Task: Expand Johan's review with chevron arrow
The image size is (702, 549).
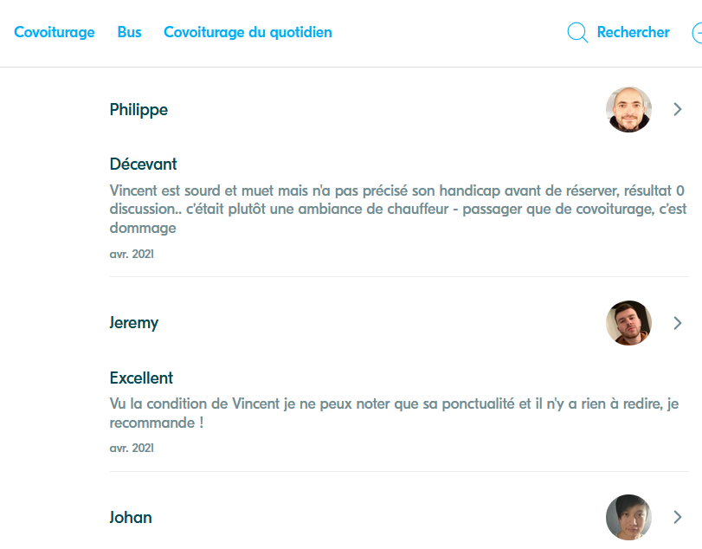Action: 678,517
